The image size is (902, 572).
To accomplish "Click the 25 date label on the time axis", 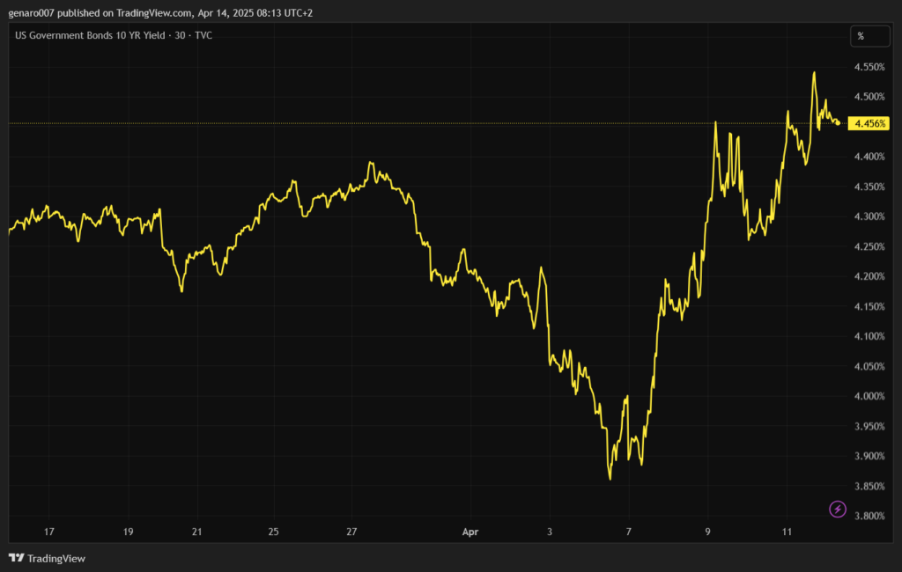I will [x=273, y=532].
